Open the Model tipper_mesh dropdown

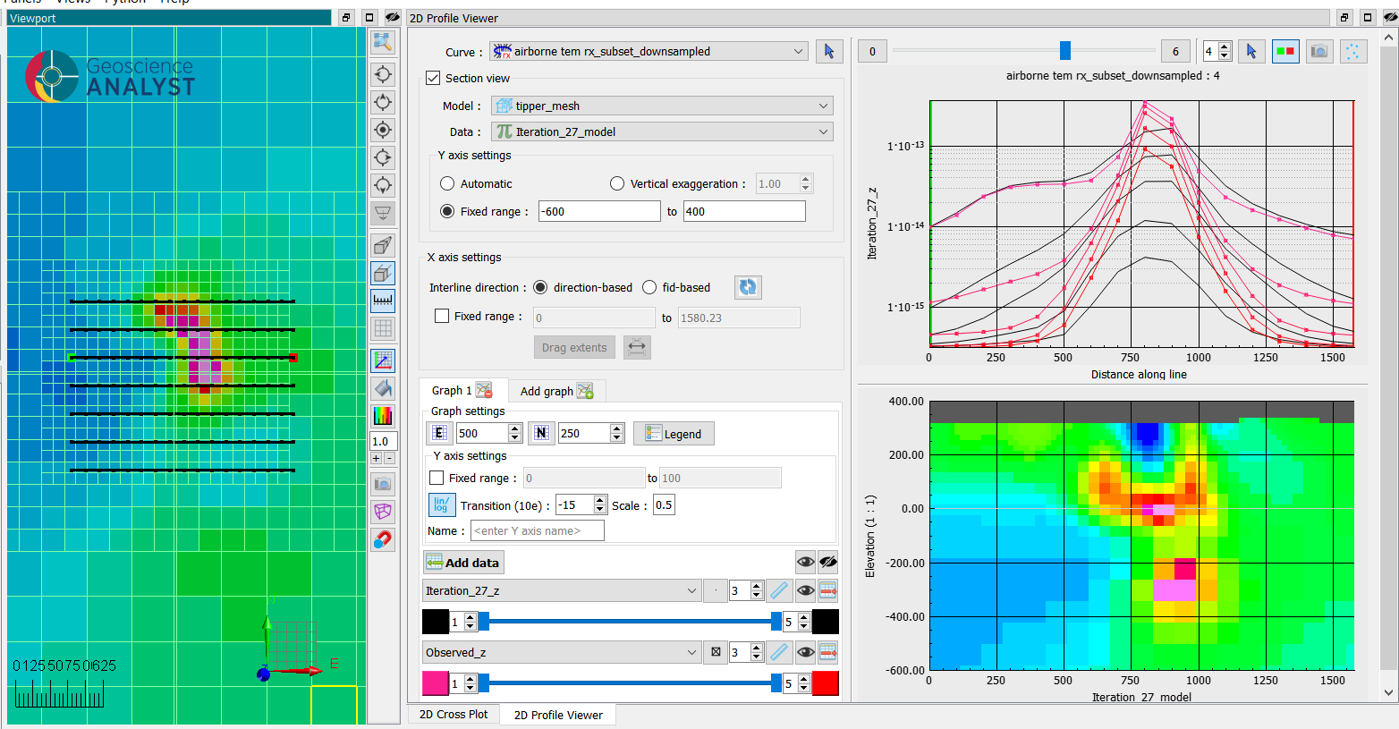click(x=662, y=106)
